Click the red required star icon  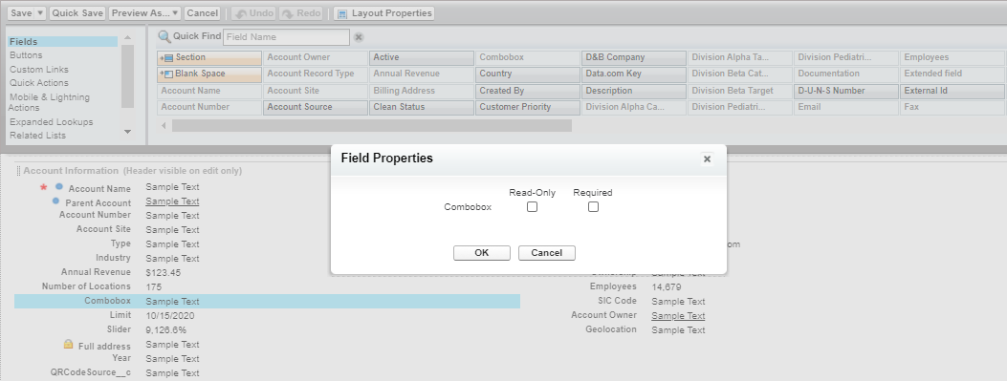click(x=44, y=187)
